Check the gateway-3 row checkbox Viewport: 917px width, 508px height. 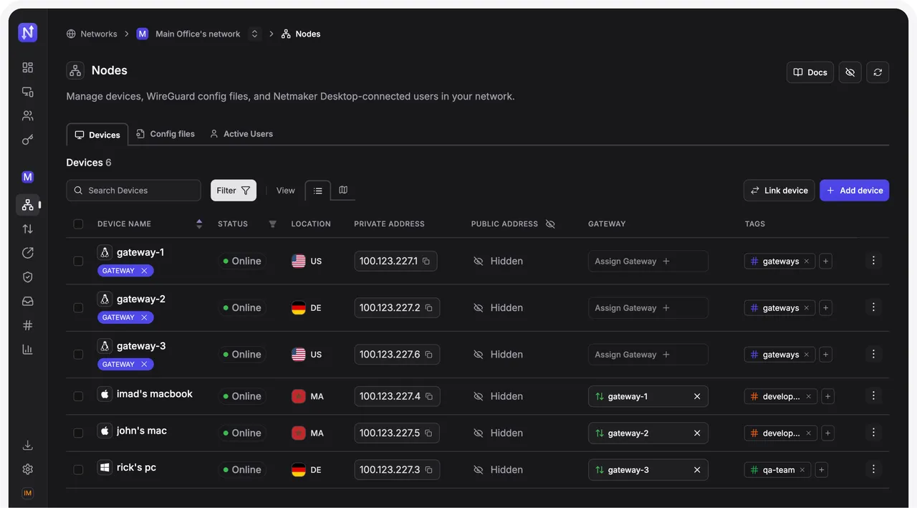point(78,354)
